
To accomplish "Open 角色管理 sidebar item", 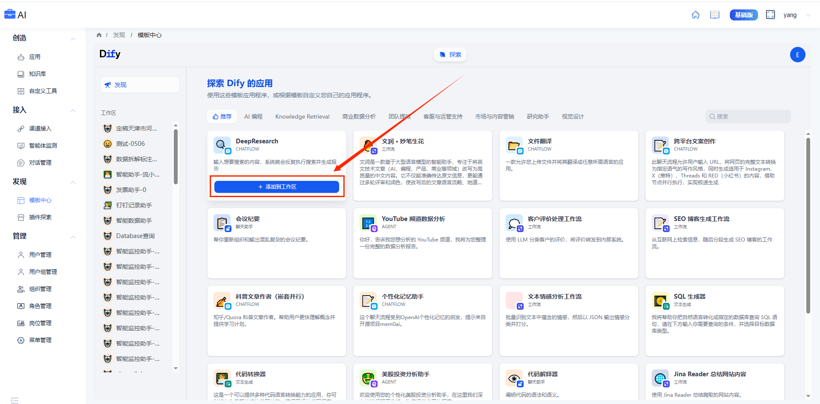I will [40, 306].
